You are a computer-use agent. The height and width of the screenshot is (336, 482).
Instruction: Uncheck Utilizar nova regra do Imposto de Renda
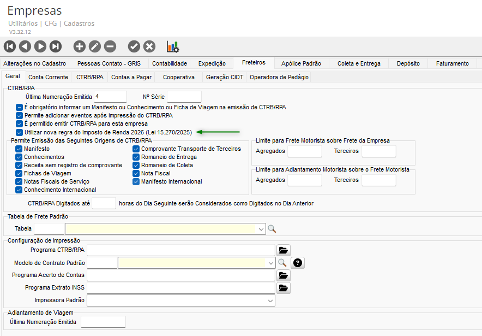pyautogui.click(x=20, y=132)
